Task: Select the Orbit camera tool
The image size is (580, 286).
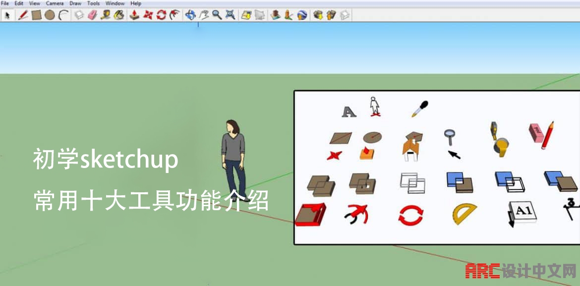Action: tap(190, 15)
